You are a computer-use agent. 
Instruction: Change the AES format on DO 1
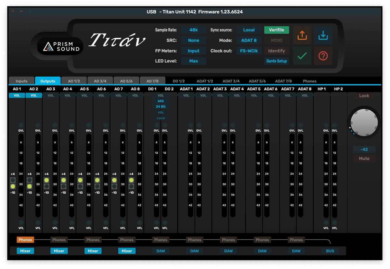click(x=161, y=101)
